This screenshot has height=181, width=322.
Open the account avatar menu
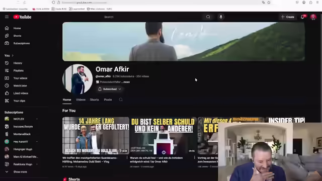(313, 17)
